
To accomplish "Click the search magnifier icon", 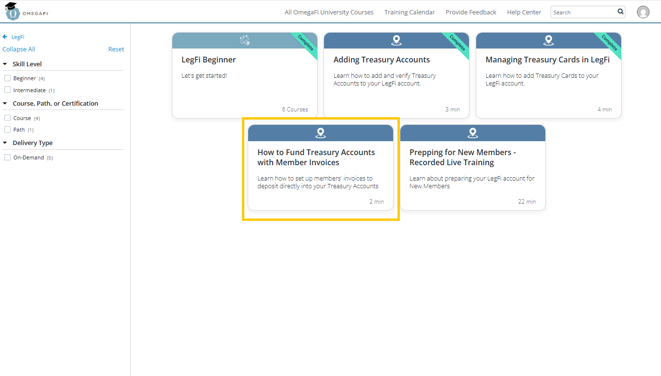I will tap(620, 12).
